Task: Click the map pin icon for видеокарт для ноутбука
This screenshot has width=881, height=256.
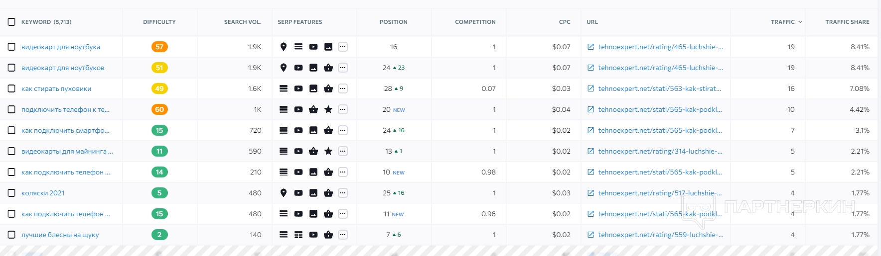Action: pyautogui.click(x=284, y=47)
